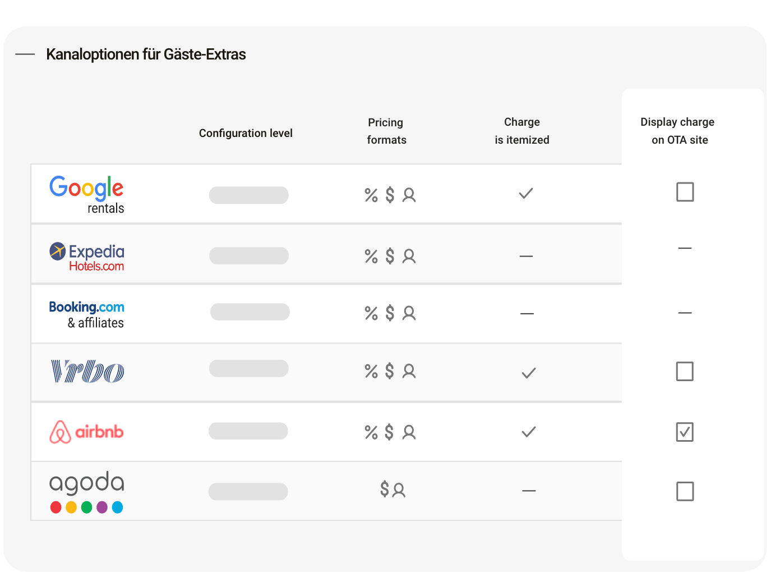
Task: Uncheck the Airbnb display charge checkbox
Action: (685, 432)
